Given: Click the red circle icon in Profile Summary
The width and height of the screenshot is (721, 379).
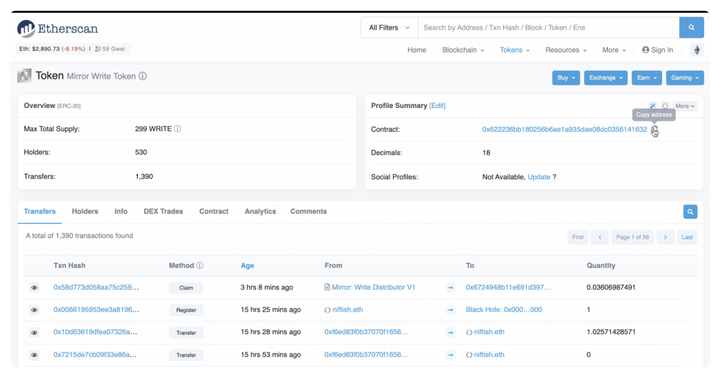Looking at the screenshot, I should click(665, 106).
